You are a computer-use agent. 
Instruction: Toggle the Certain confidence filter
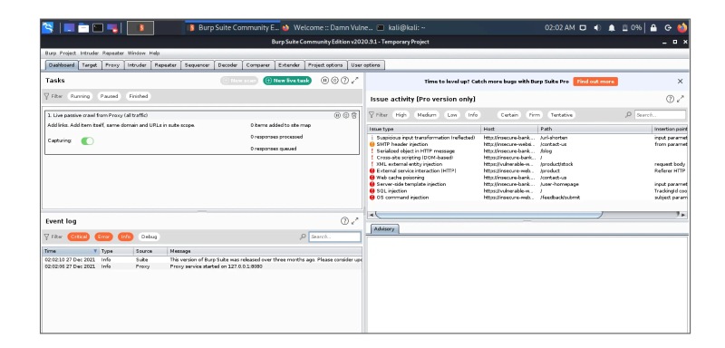click(509, 114)
